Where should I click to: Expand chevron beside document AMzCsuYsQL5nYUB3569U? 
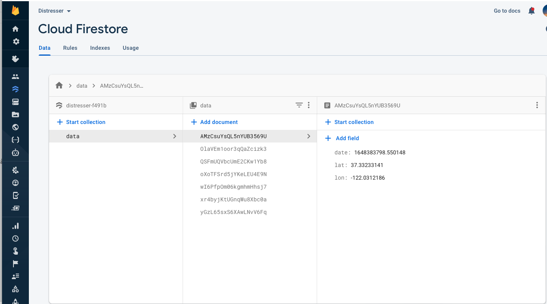click(309, 136)
